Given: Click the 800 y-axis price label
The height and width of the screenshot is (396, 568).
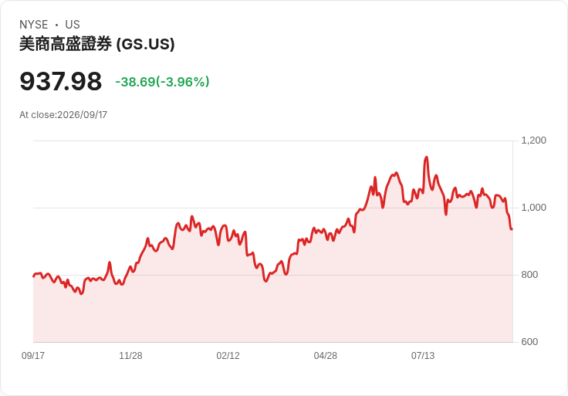Looking at the screenshot, I should click(x=529, y=275).
